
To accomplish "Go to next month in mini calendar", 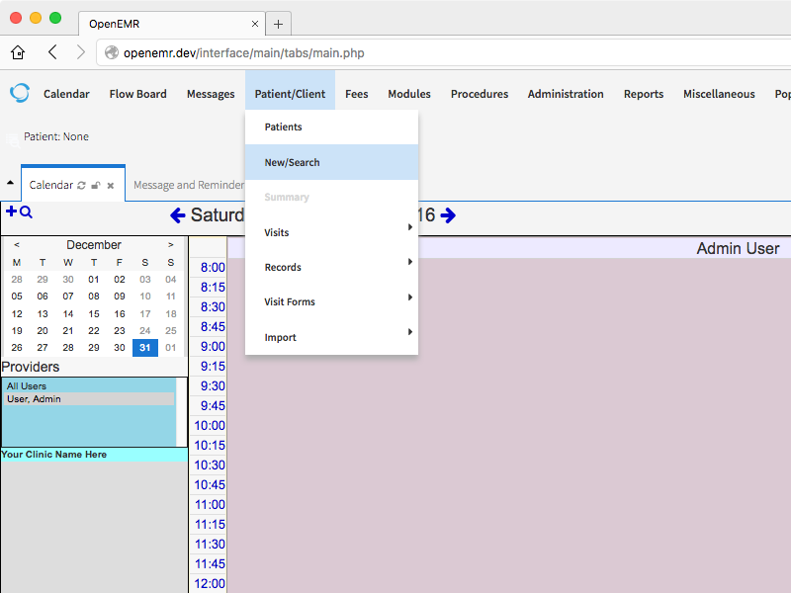I will [x=170, y=244].
